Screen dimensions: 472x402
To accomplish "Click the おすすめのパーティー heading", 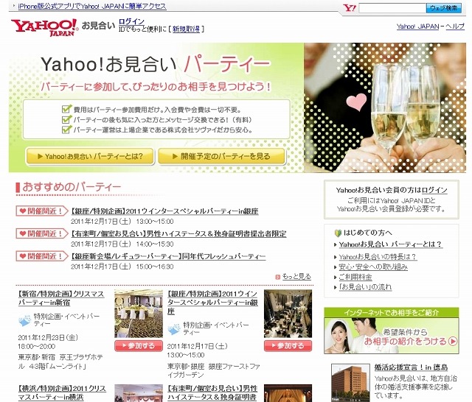I will (72, 187).
